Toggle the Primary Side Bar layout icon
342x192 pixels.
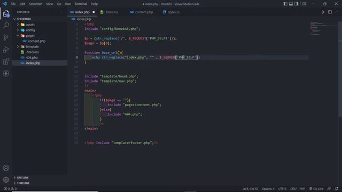285,4
